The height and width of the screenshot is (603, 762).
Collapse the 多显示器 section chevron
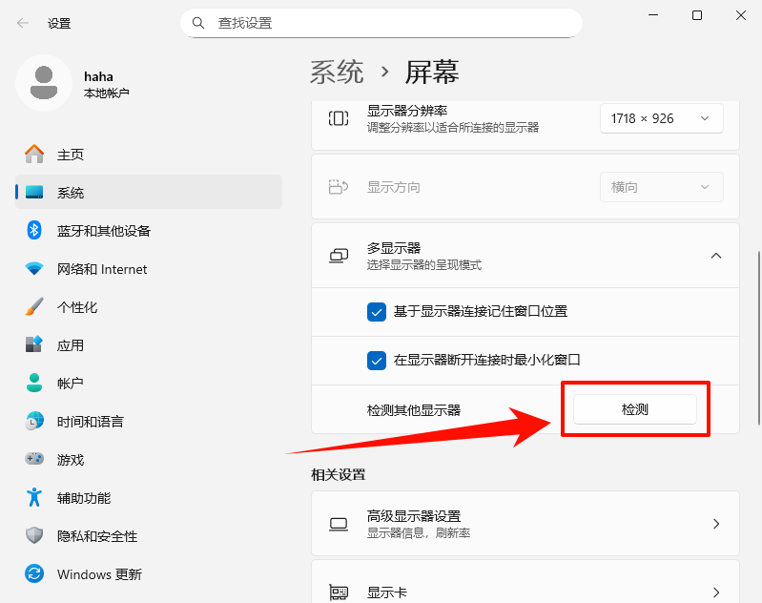coord(716,256)
